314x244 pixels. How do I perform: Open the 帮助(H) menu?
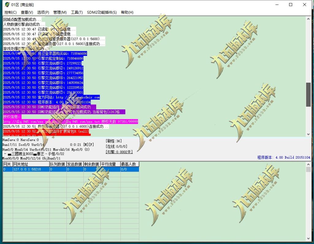point(127,12)
